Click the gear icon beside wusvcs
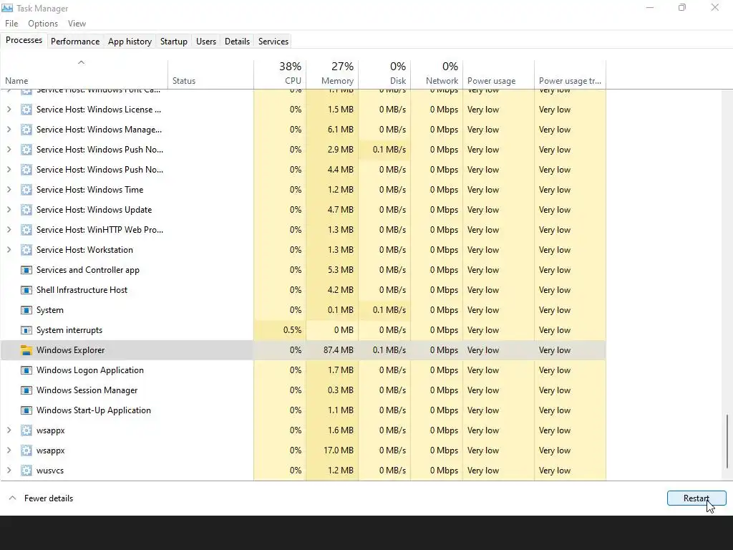 26,471
